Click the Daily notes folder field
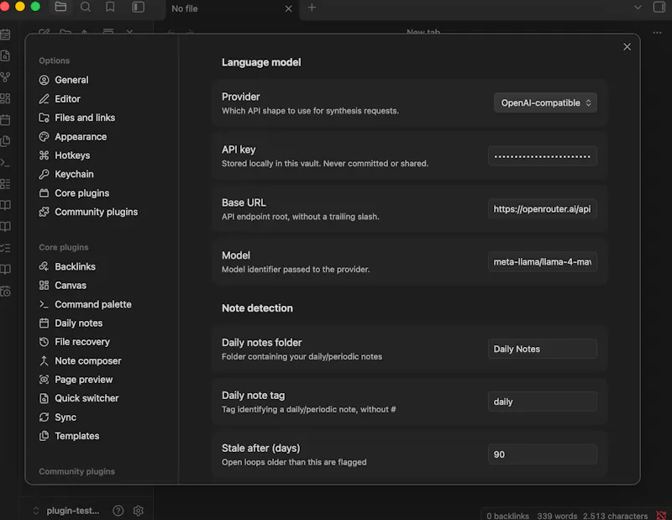This screenshot has width=672, height=520. (542, 349)
